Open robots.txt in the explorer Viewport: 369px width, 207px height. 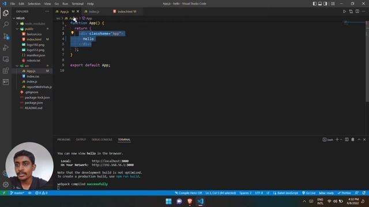pos(33,60)
